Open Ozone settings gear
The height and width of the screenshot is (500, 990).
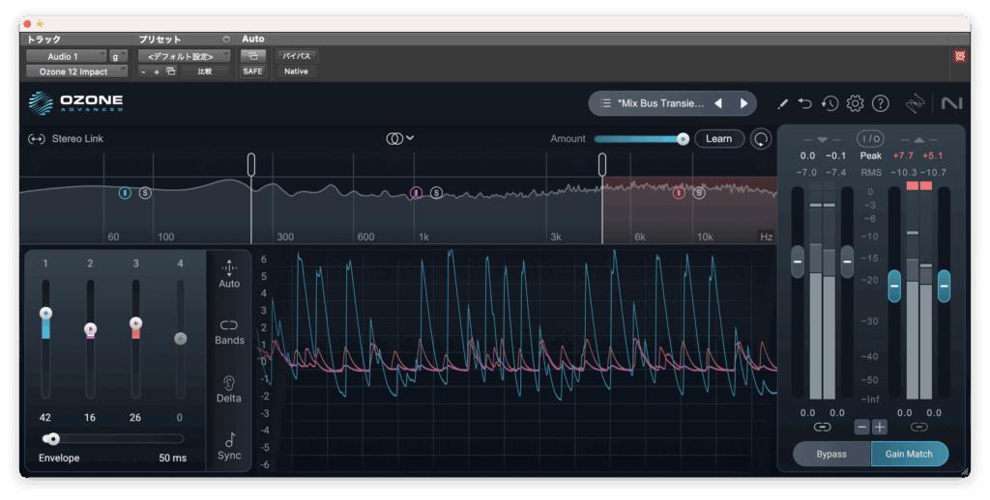click(855, 103)
